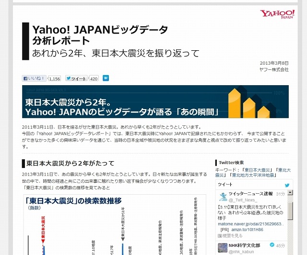Click the ヤフー株式会社 text
This screenshot has height=255, width=307.
click(x=274, y=69)
